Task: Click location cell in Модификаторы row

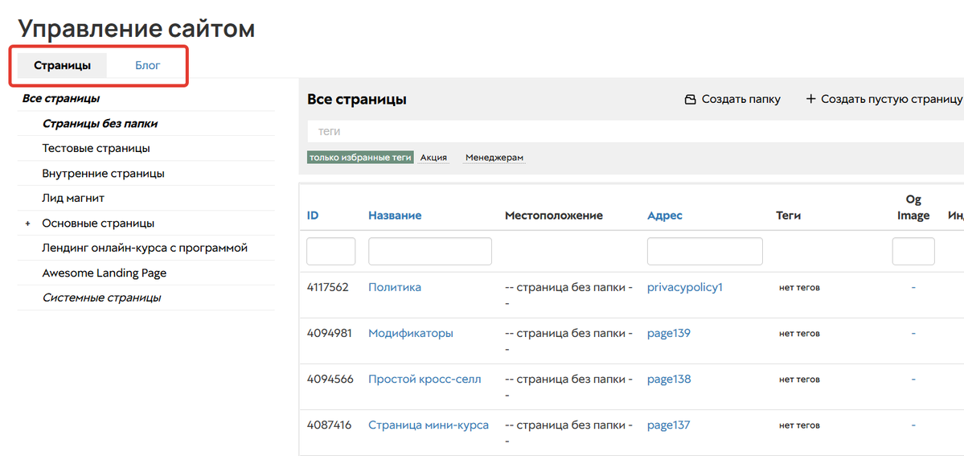Action: [568, 341]
